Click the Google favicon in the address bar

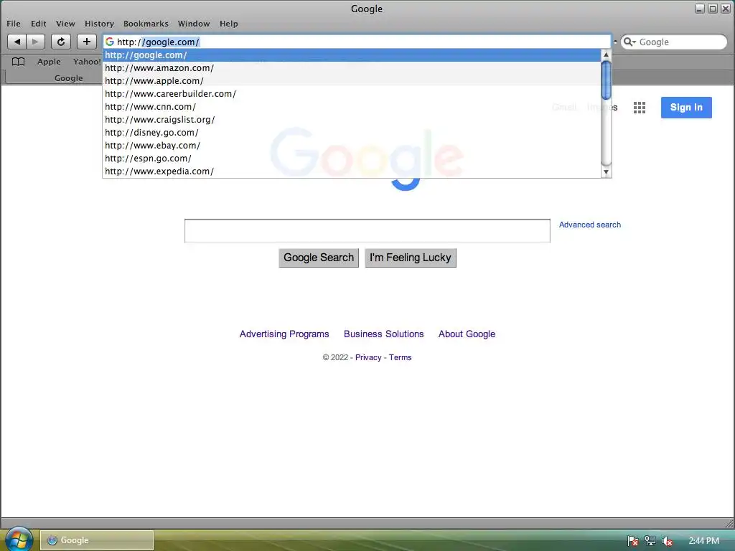click(x=110, y=42)
